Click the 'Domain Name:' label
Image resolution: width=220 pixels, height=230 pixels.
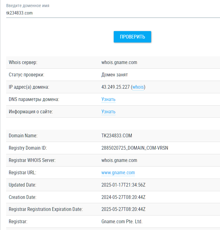23,135
